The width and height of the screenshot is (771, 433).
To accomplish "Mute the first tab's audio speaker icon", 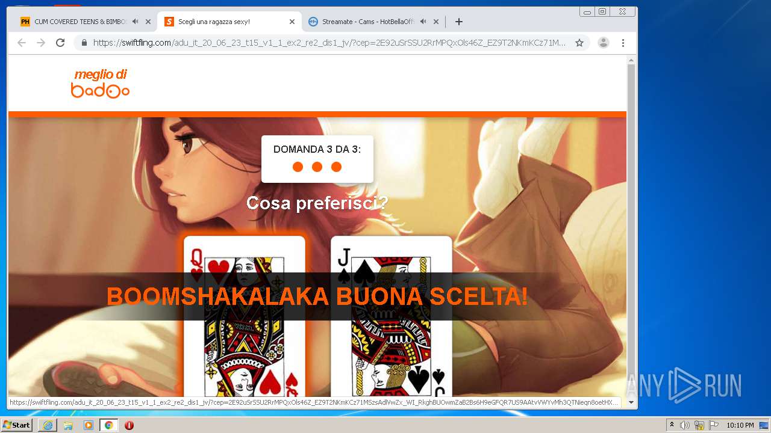I will pos(136,22).
